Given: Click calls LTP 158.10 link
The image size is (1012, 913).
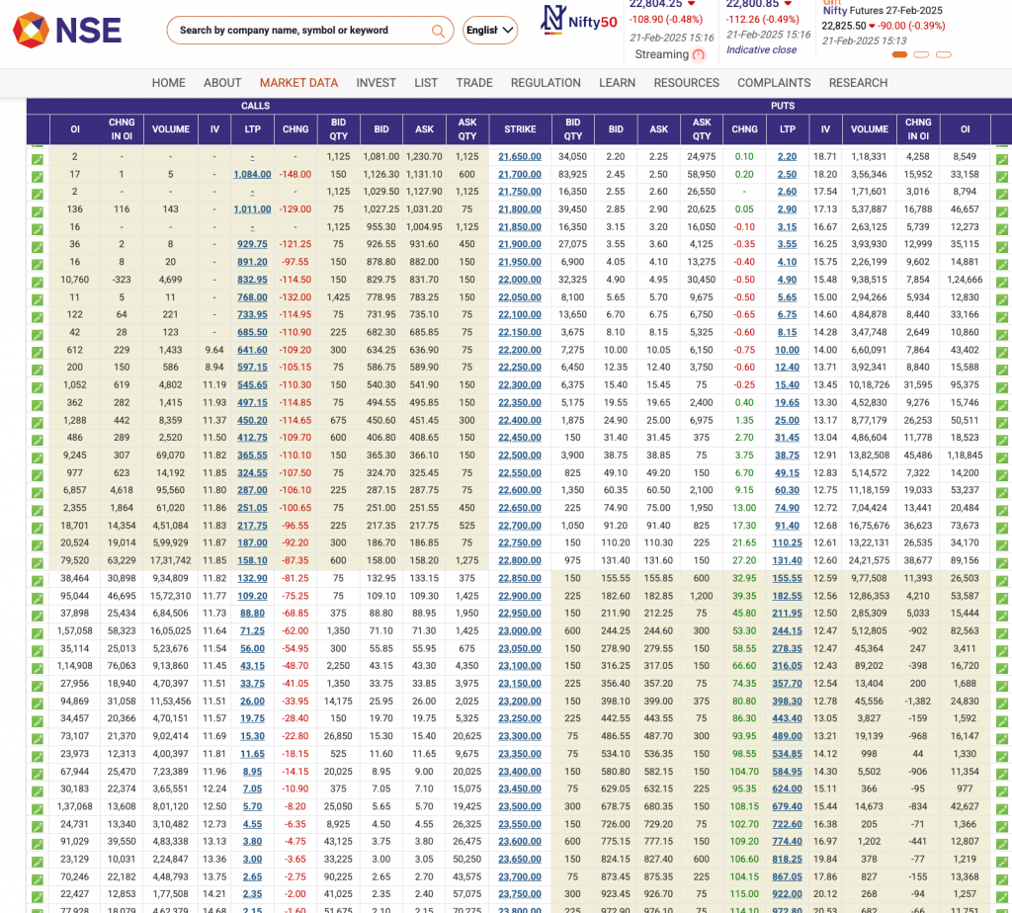Looking at the screenshot, I should [x=252, y=560].
